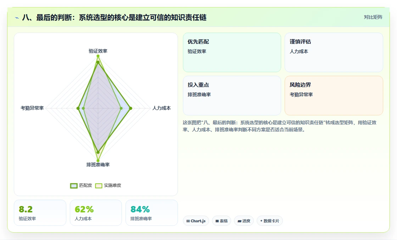
Task: Click the 验证效率 radar axis label
Action: point(98,51)
